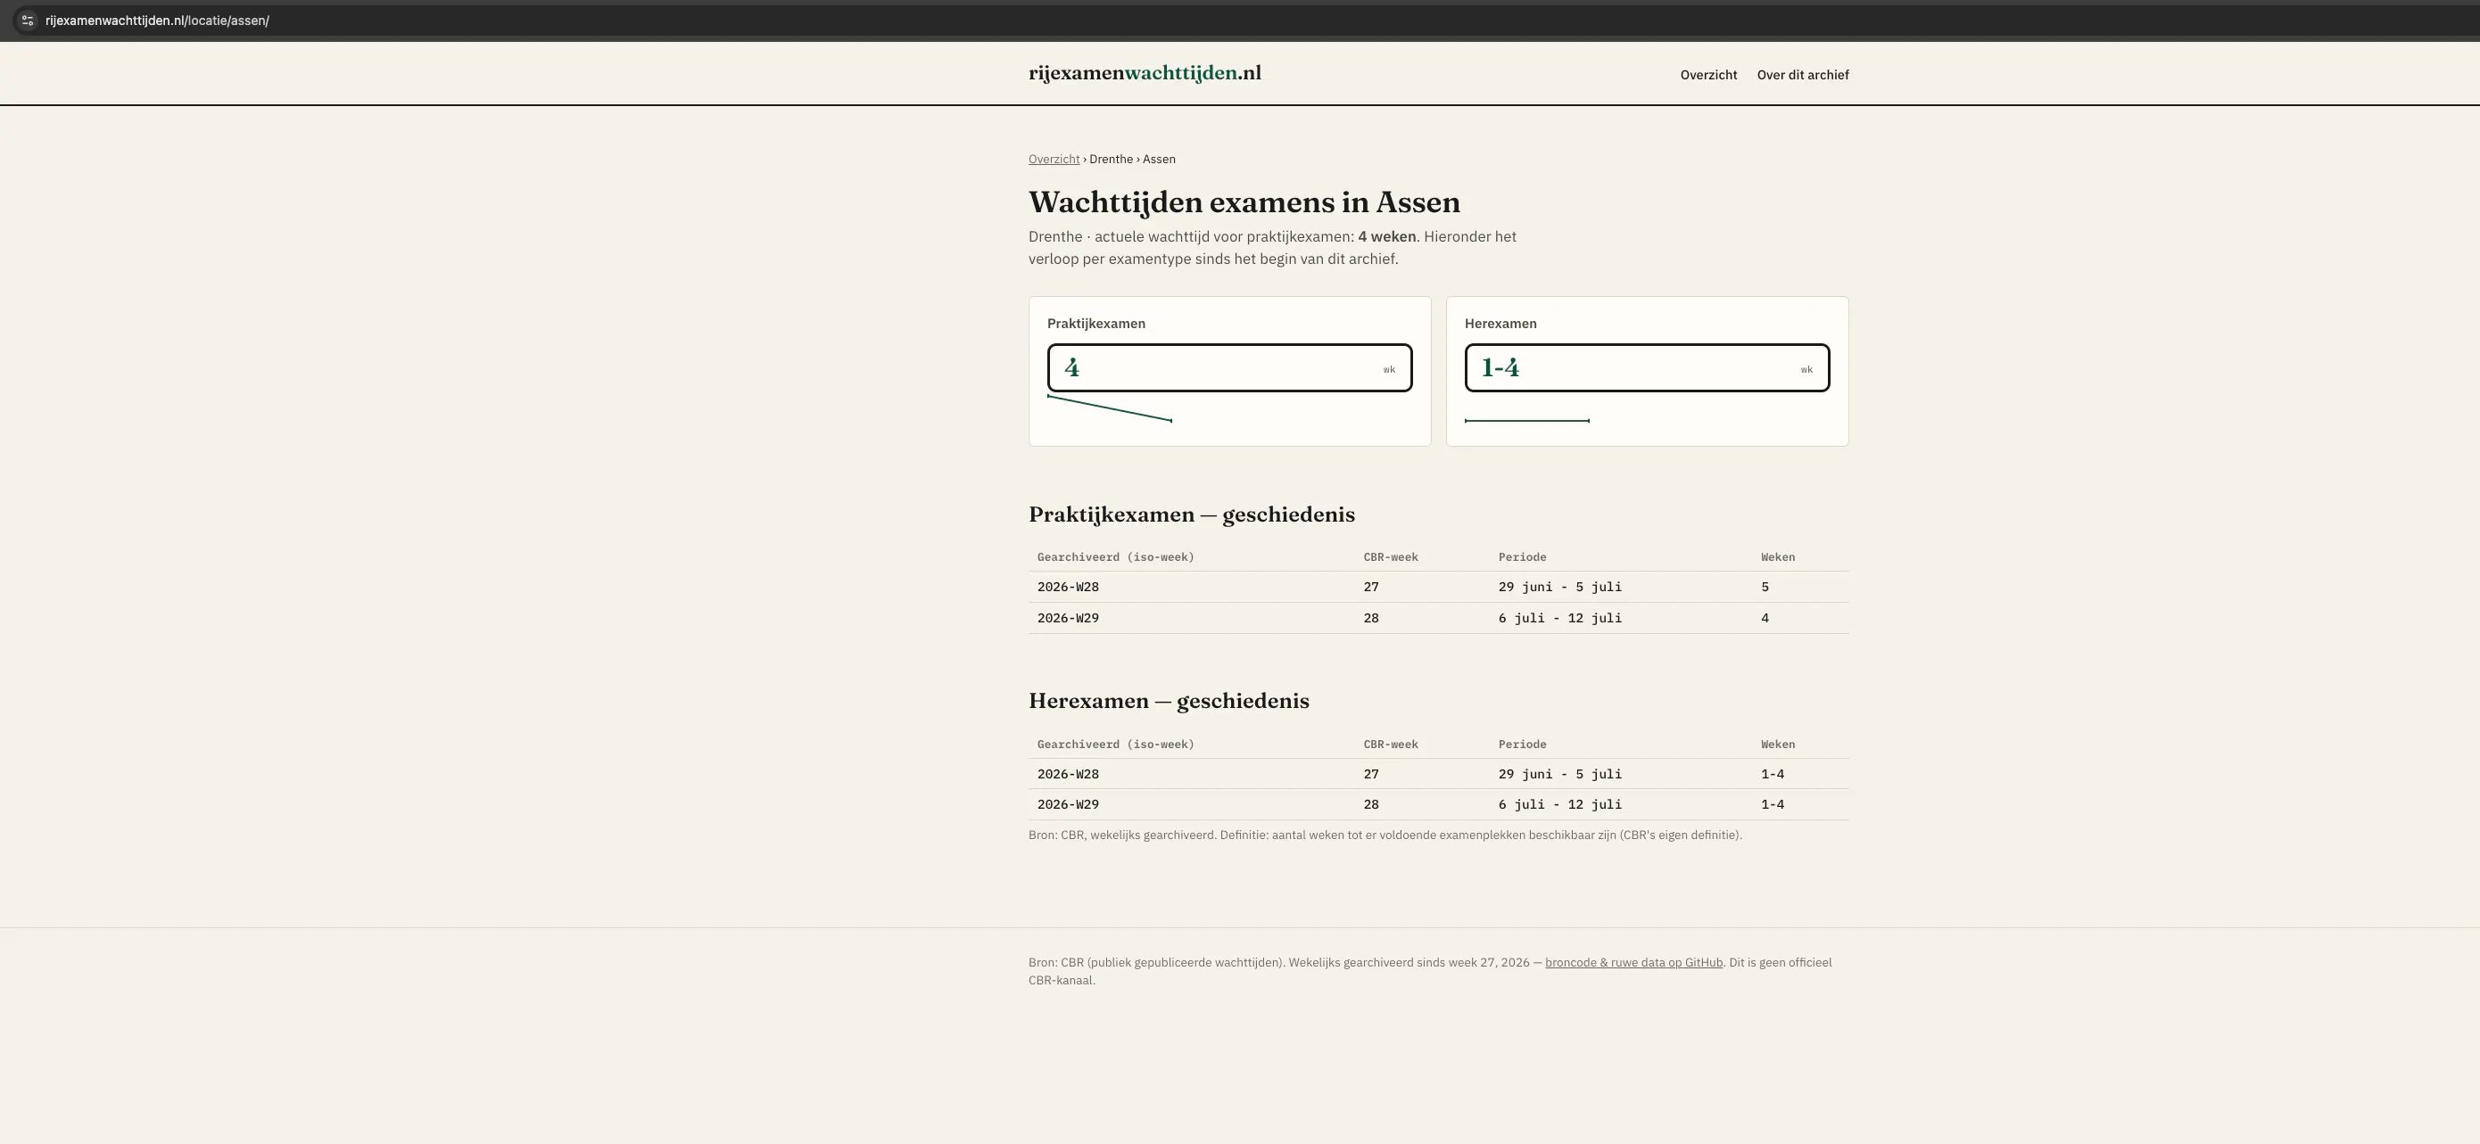Click the site info icon in address bar

27,21
